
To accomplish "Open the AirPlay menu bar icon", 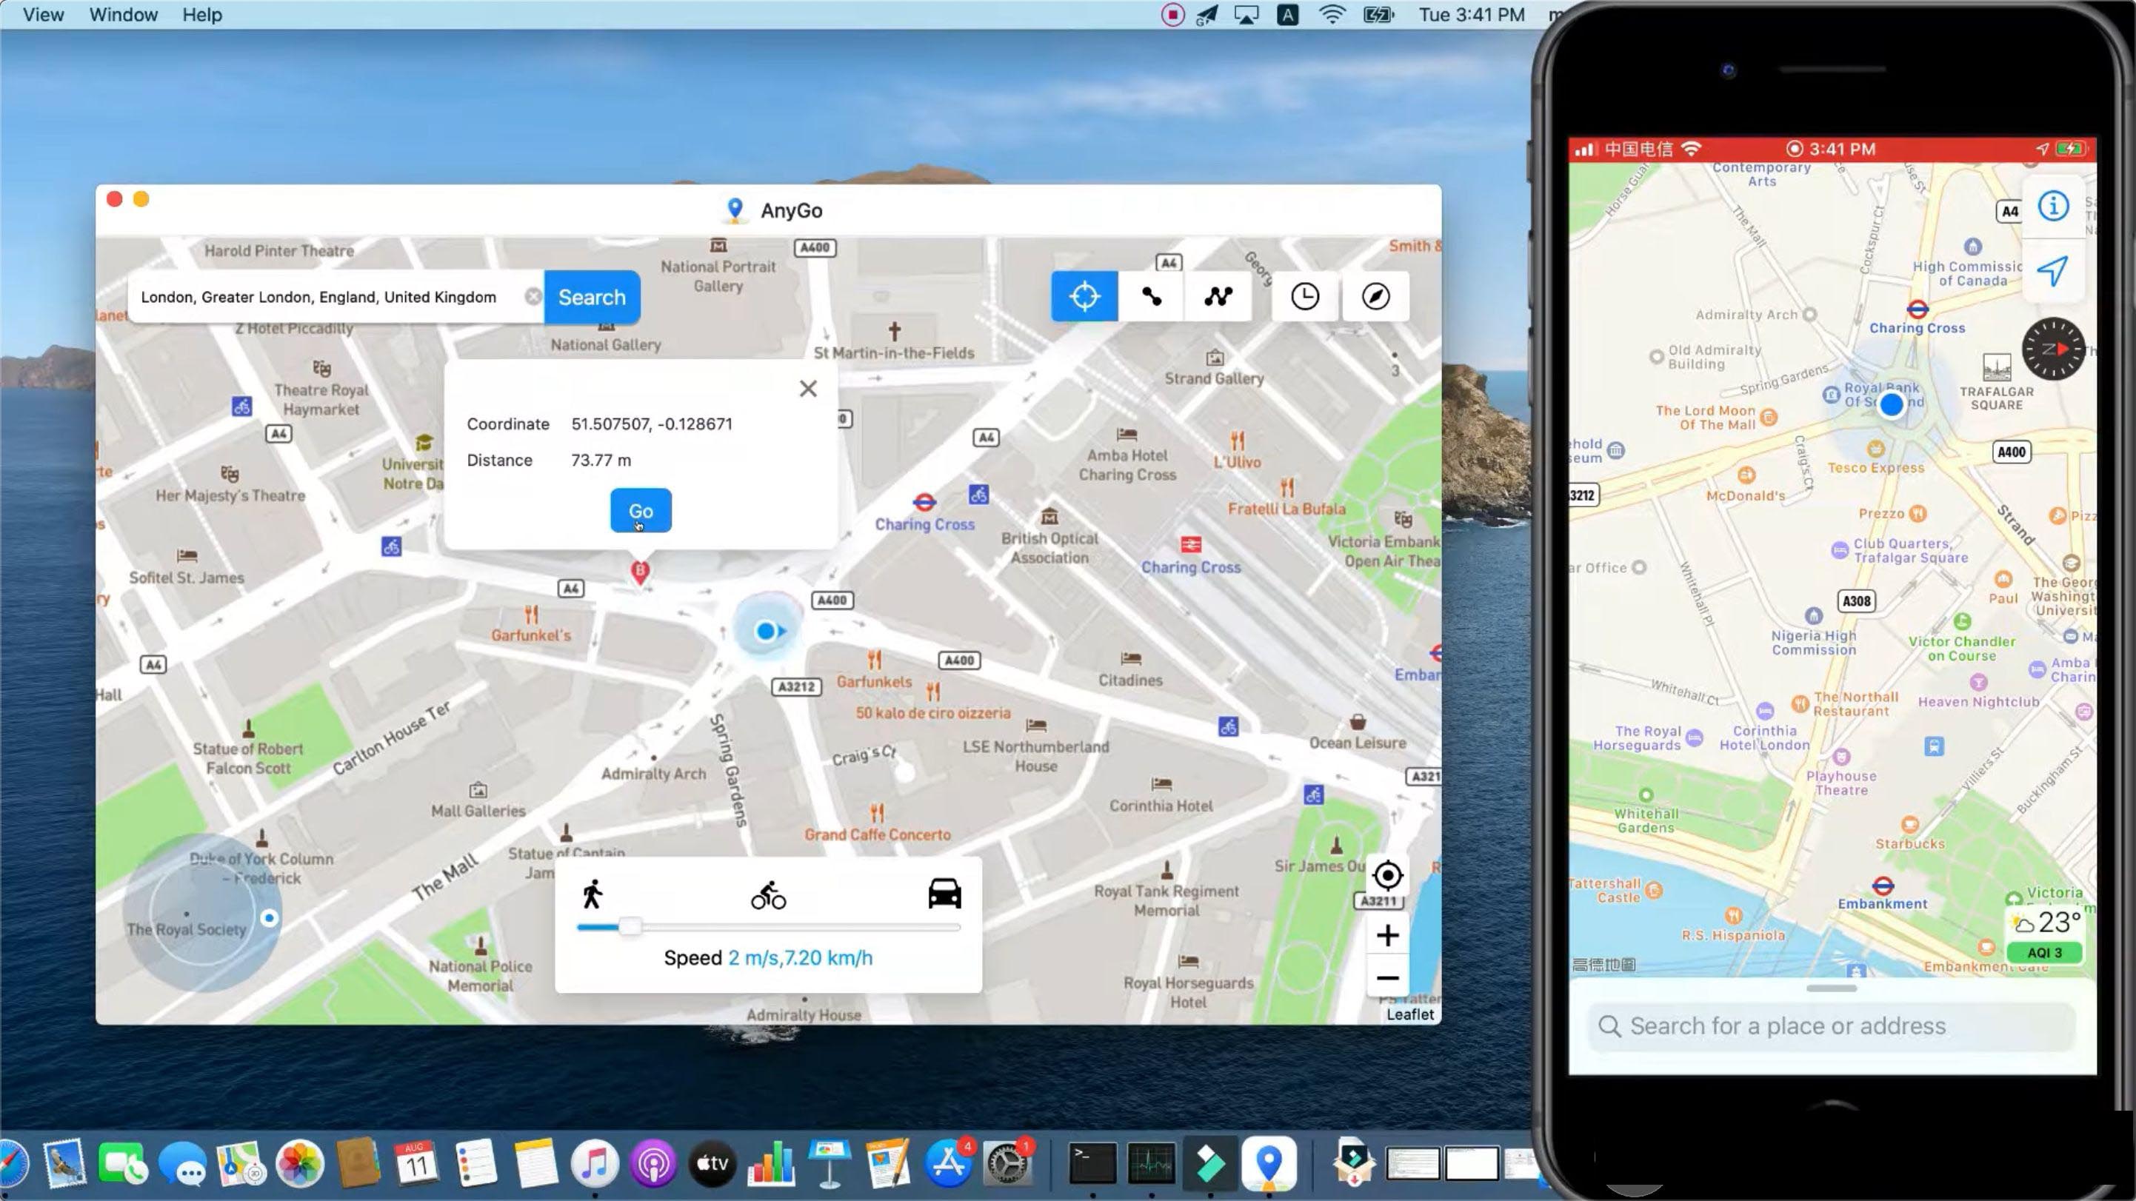I will coord(1246,15).
